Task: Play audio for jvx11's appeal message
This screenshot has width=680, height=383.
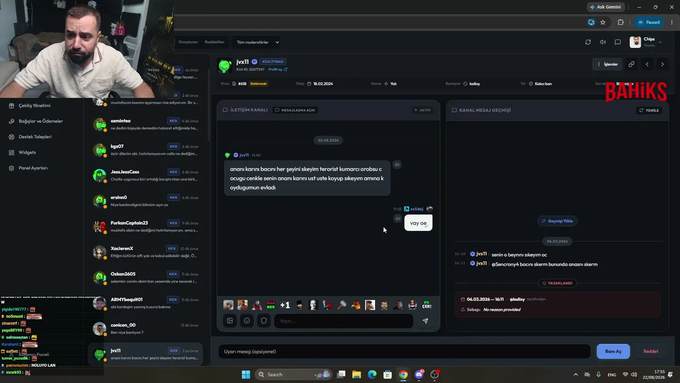Action: (x=397, y=165)
